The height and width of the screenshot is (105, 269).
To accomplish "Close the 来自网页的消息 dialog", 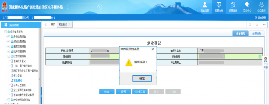I will [x=153, y=49].
